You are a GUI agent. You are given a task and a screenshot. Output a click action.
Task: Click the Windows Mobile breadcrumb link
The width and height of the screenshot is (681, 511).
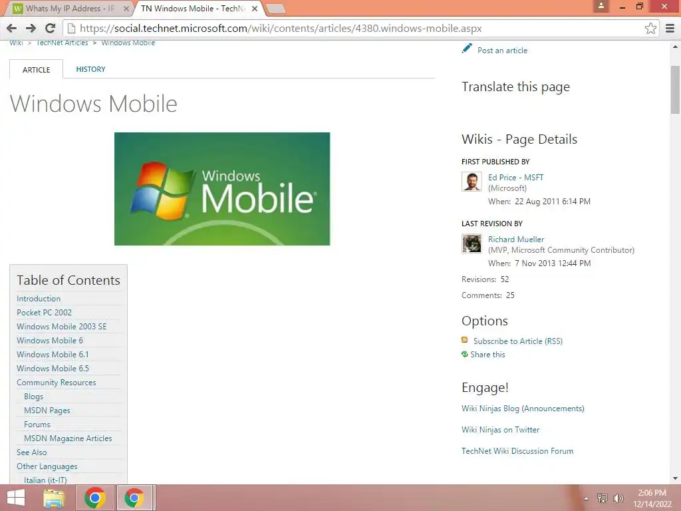(x=128, y=43)
